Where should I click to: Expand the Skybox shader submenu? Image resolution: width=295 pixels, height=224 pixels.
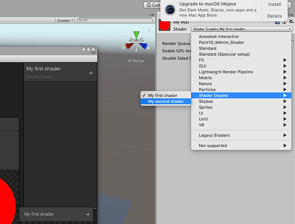click(x=241, y=101)
